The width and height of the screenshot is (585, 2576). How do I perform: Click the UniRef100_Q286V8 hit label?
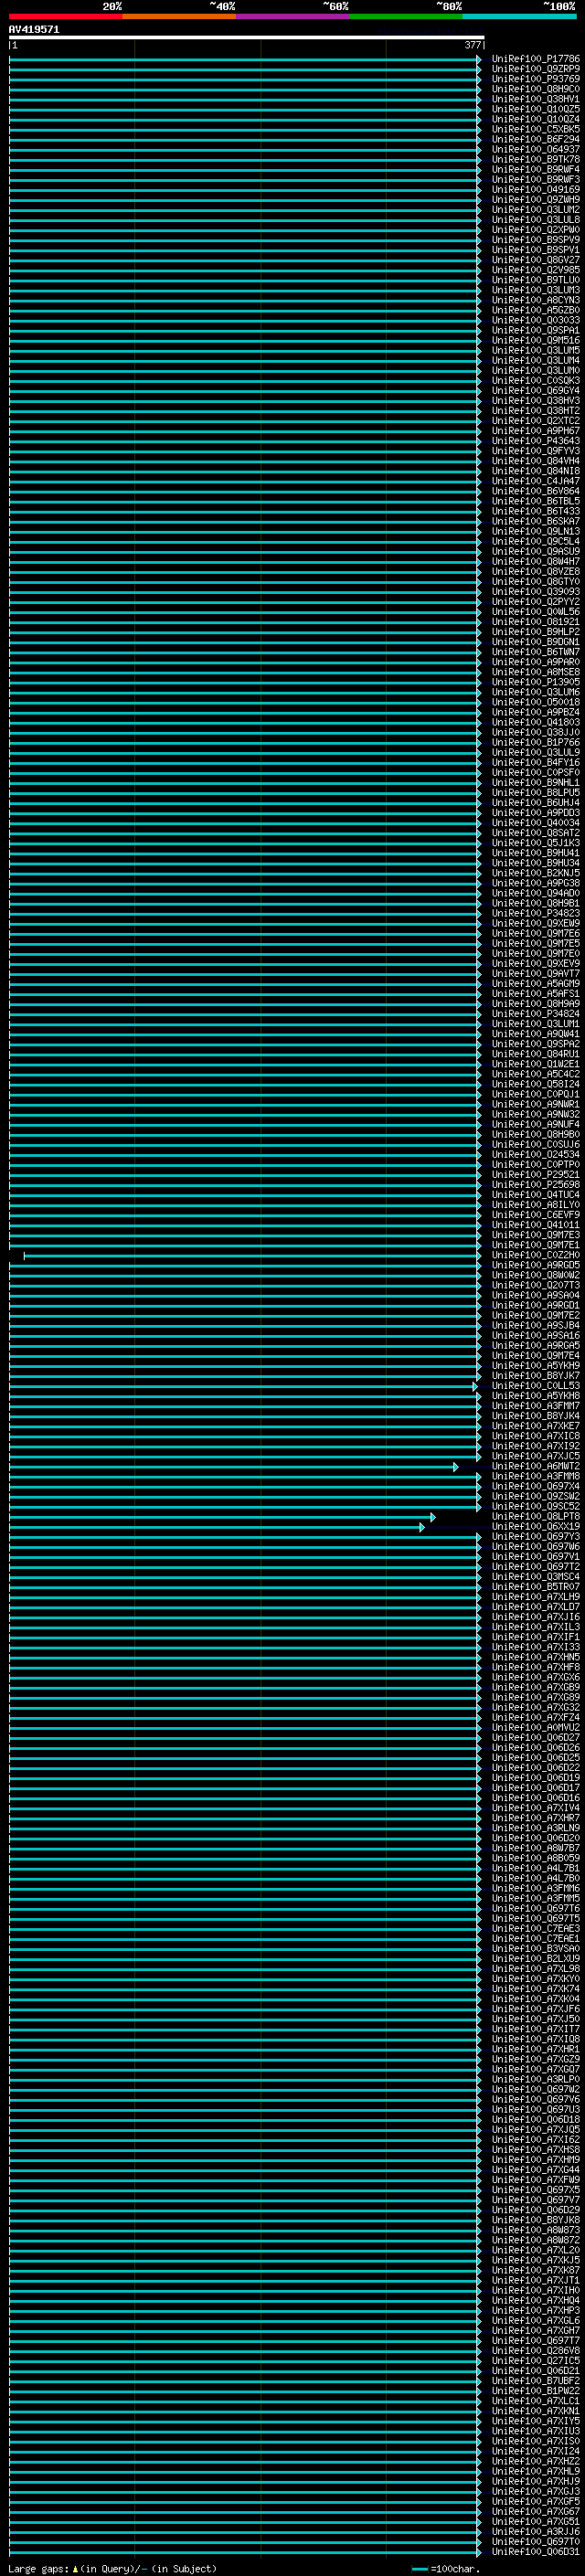pyautogui.click(x=536, y=2352)
